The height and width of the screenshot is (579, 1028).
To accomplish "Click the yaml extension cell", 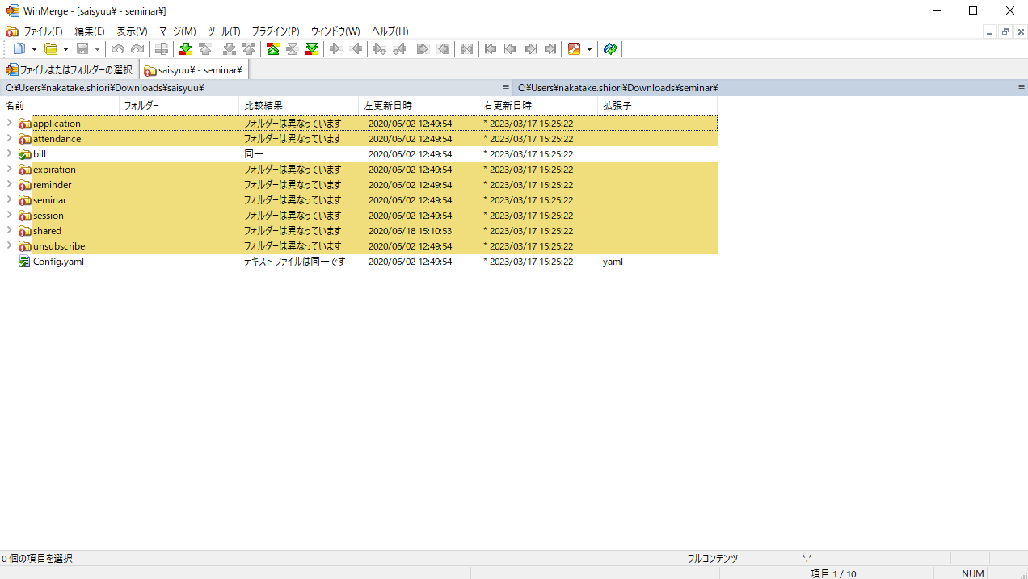I will click(x=613, y=262).
